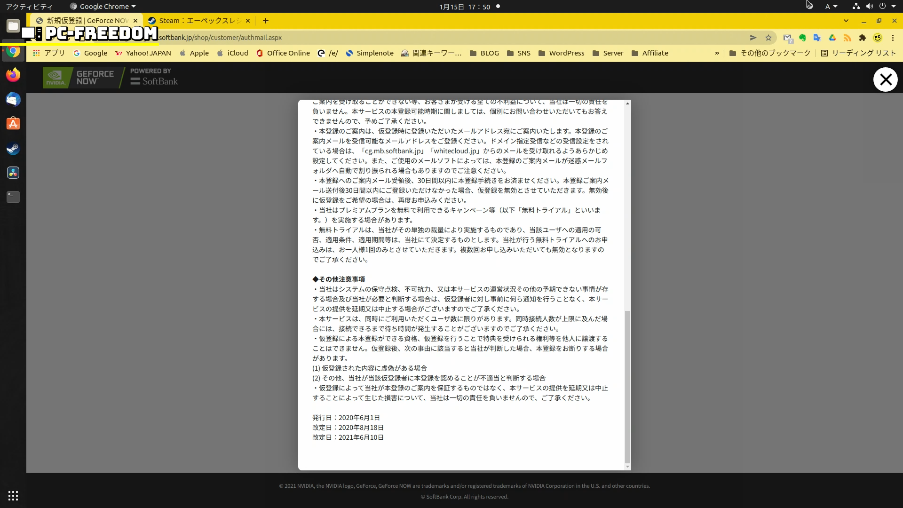Viewport: 903px width, 508px height.
Task: Open the Yahoo! JAPAN bookmark
Action: coord(143,53)
